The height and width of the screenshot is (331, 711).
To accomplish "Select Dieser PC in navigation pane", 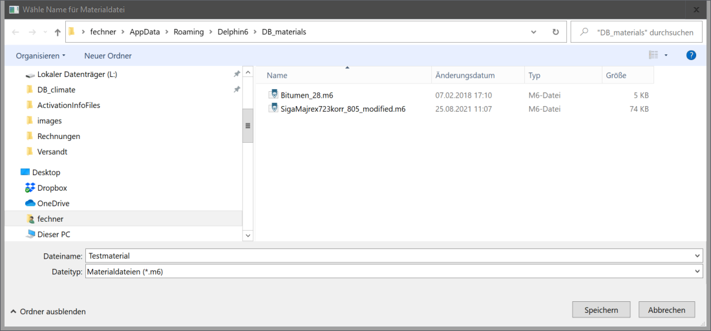I will pos(54,235).
